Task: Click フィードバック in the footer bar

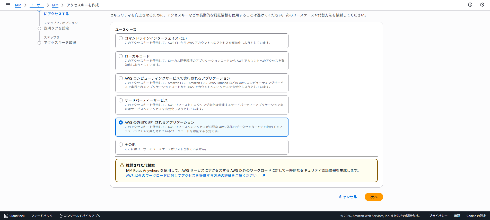Action: point(42,216)
